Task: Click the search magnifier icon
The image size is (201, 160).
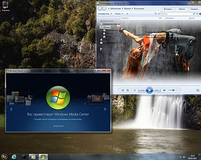Action: point(194,14)
